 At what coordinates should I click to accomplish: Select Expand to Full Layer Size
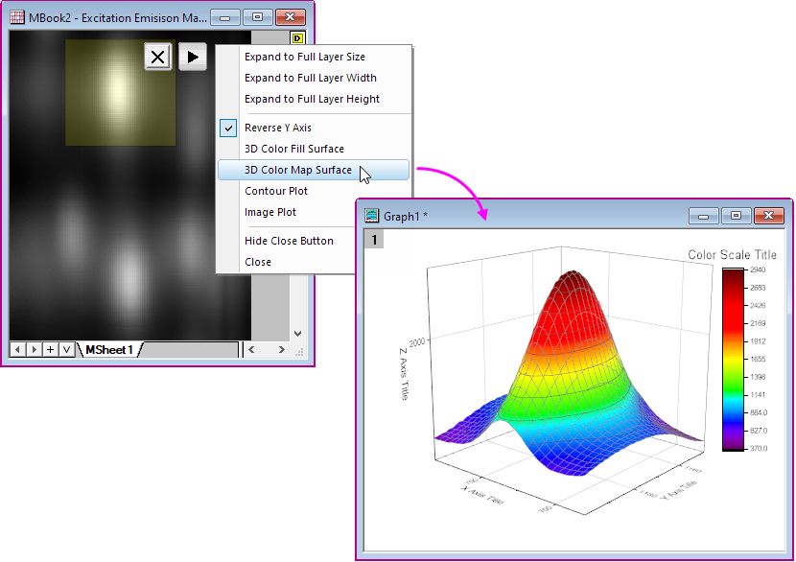tap(304, 57)
